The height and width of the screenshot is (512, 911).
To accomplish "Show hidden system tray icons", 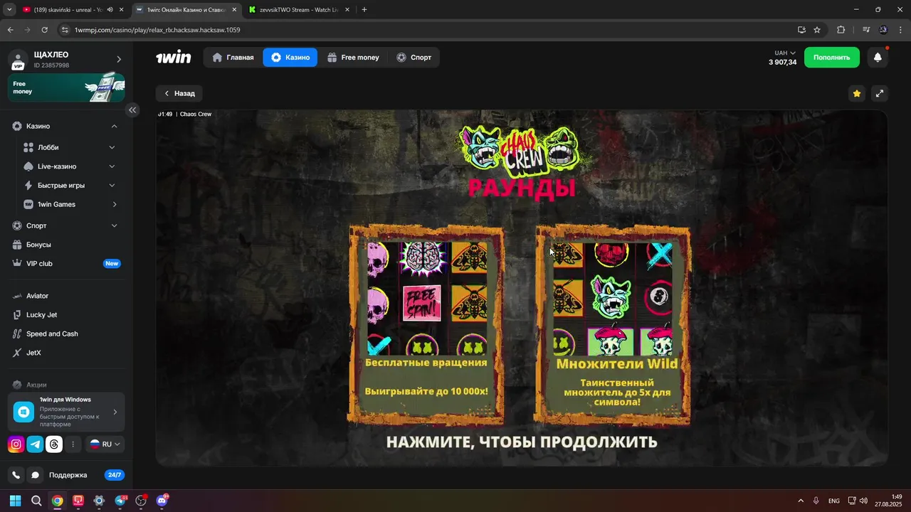I will click(800, 501).
